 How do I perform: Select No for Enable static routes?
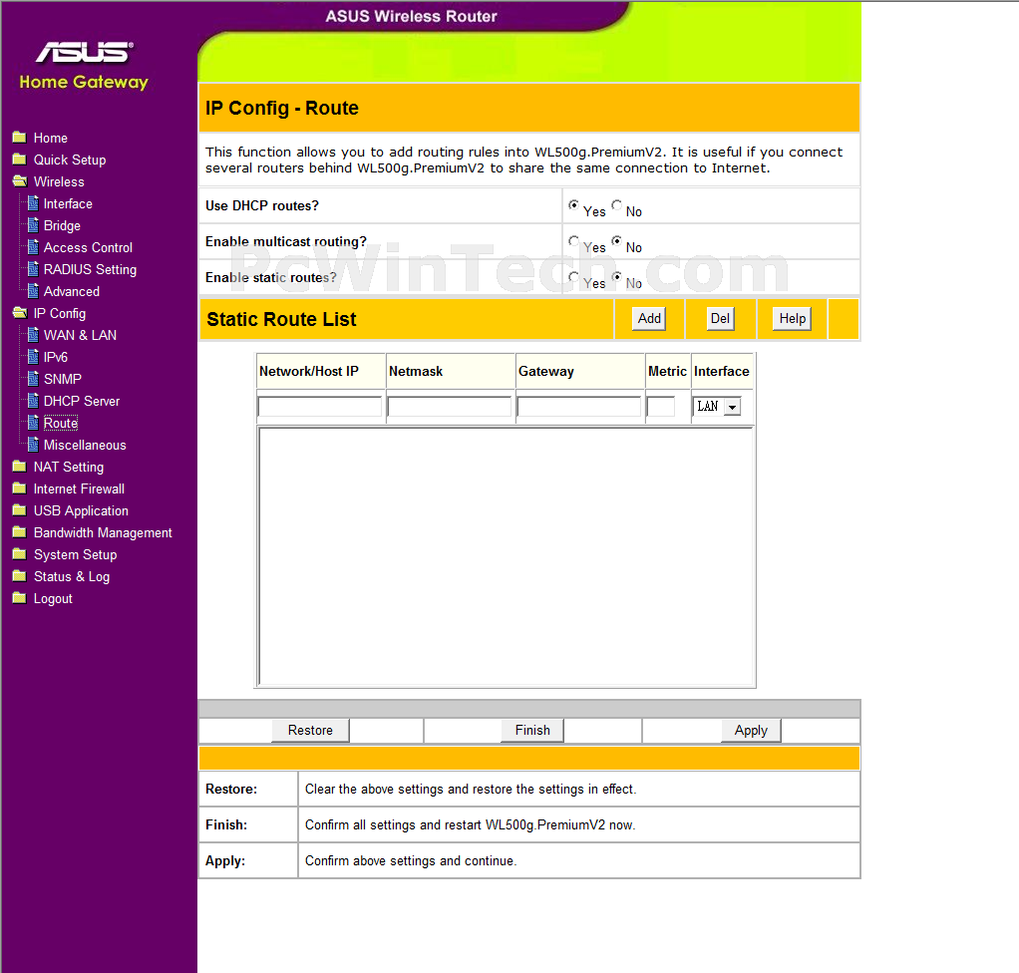click(x=616, y=276)
